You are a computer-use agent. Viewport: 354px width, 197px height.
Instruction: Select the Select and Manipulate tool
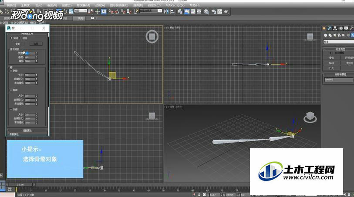97,11
